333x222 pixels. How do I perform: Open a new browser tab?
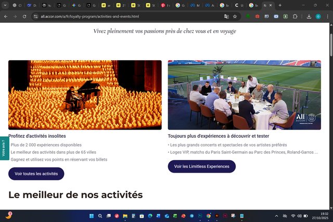[x=280, y=5]
